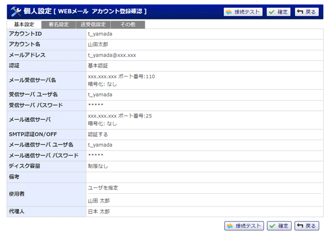This screenshot has width=332, height=237.
Task: Click the SMTP認証 value 認証する
Action: point(98,135)
